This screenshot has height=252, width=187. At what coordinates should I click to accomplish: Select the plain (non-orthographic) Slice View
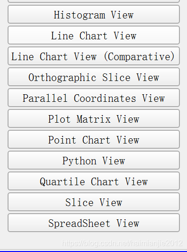tap(94, 202)
